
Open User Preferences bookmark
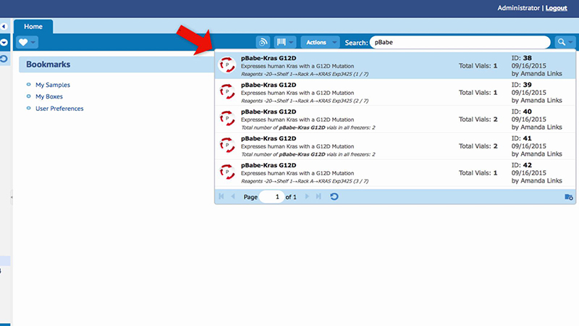click(59, 108)
